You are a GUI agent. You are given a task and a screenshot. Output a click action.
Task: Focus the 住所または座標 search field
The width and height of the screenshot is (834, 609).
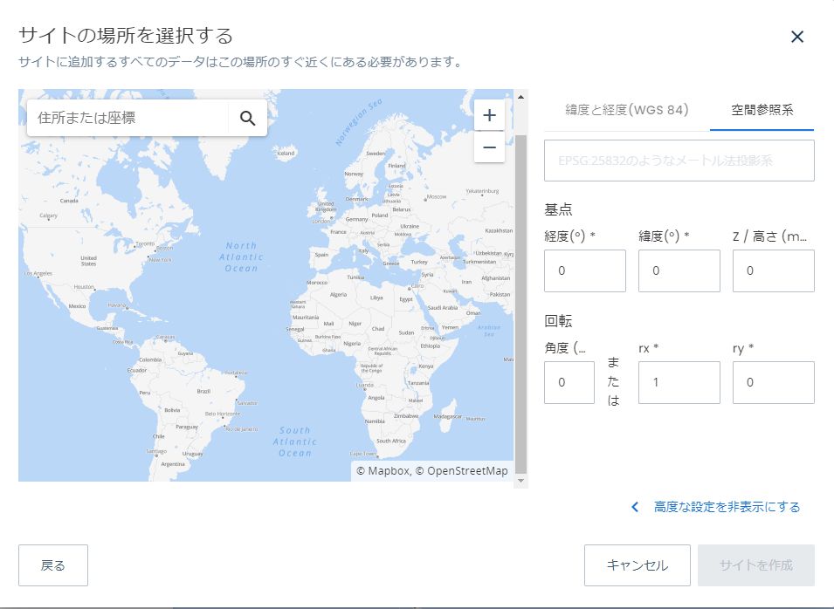point(128,118)
